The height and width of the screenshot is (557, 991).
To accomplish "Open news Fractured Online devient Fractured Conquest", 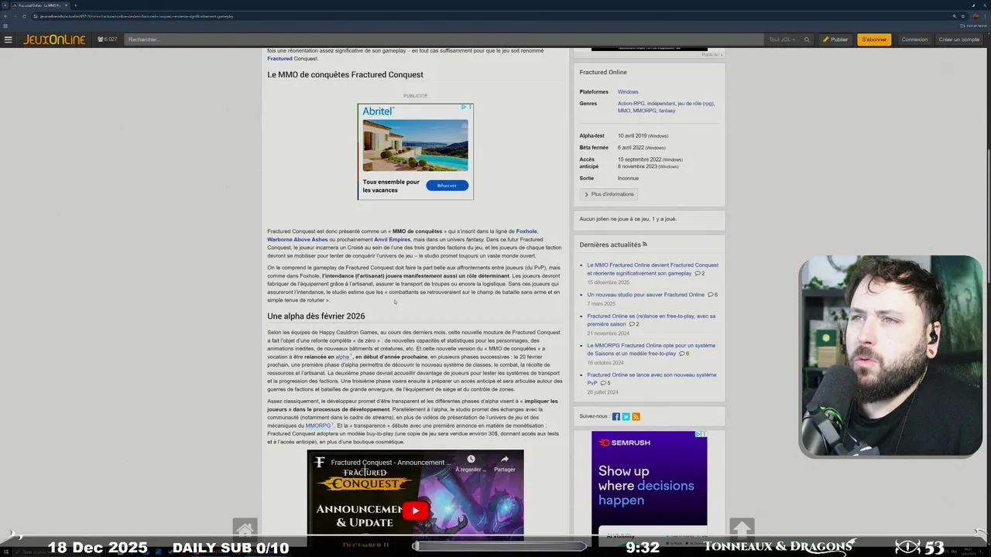I will (653, 269).
